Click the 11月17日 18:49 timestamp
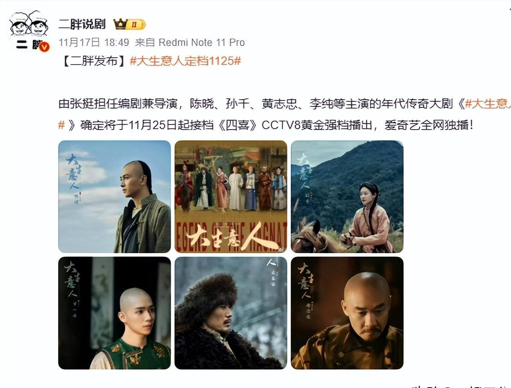Image resolution: width=511 pixels, height=388 pixels. (94, 42)
